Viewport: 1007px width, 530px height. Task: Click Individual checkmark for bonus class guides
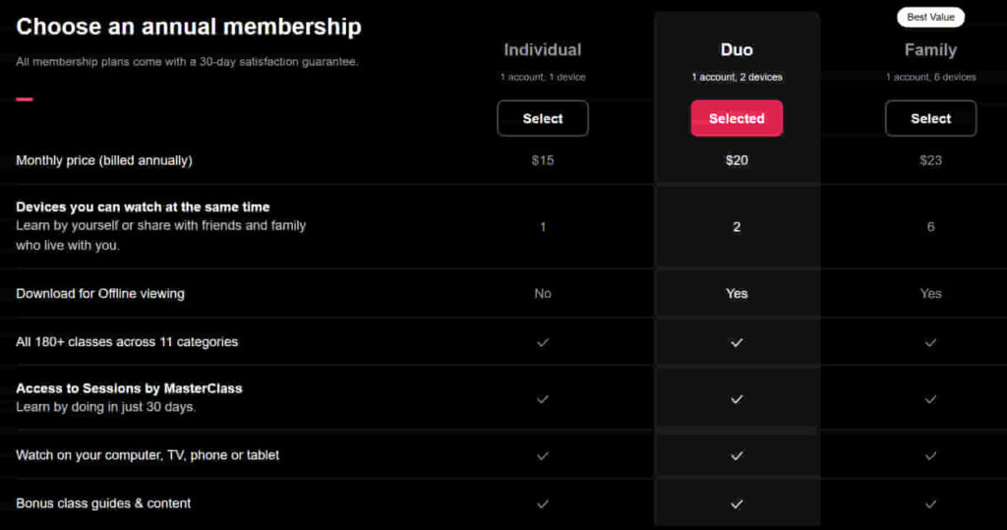click(x=543, y=504)
